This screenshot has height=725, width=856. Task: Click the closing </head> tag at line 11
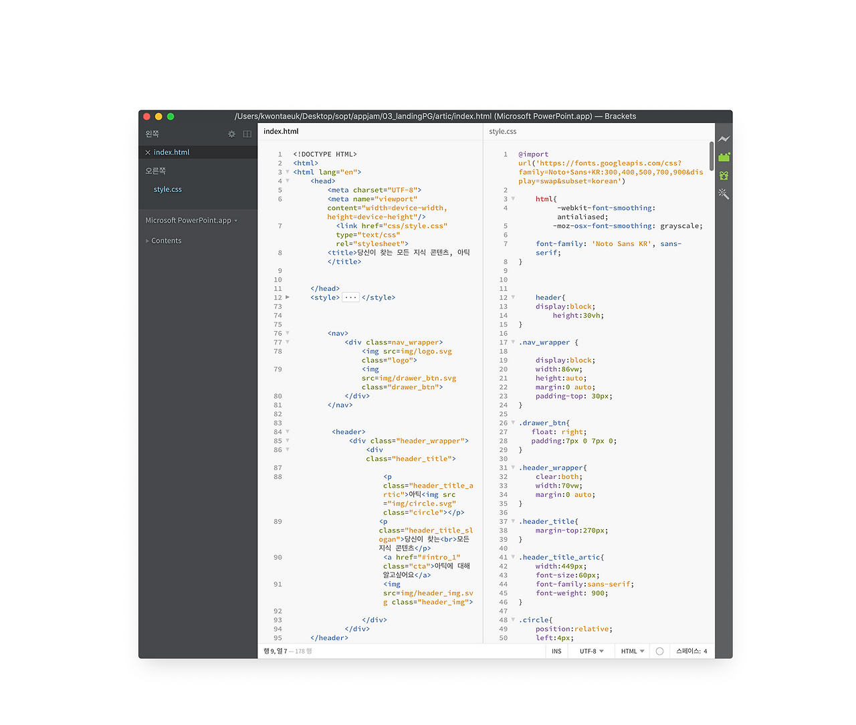click(x=325, y=288)
